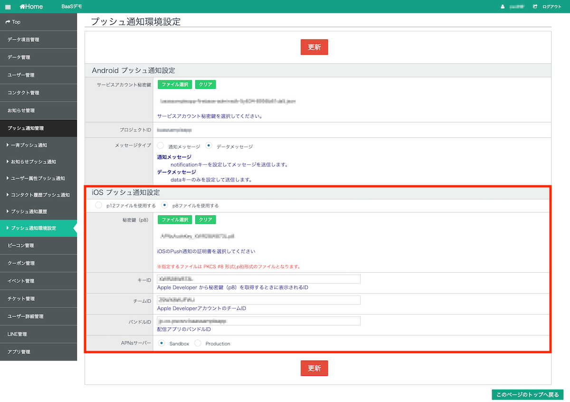Click このページのトップへ戻る button
Image resolution: width=570 pixels, height=402 pixels.
(x=527, y=394)
